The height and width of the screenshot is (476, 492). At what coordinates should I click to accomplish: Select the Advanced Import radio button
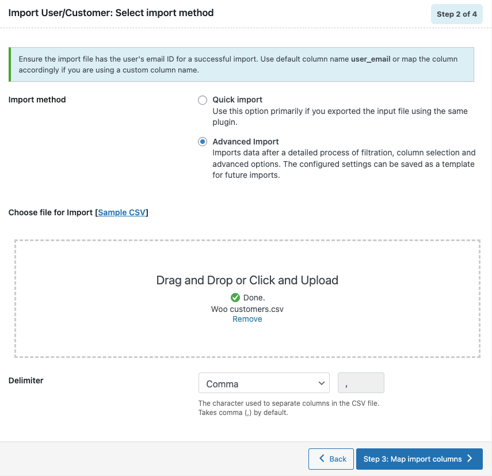click(x=203, y=142)
